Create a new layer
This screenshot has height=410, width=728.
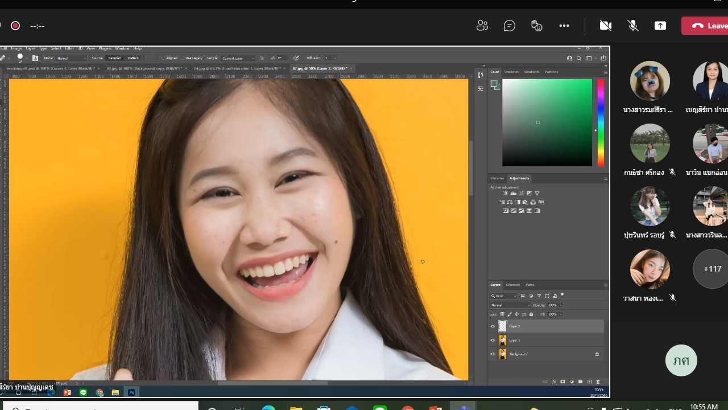pyautogui.click(x=589, y=382)
